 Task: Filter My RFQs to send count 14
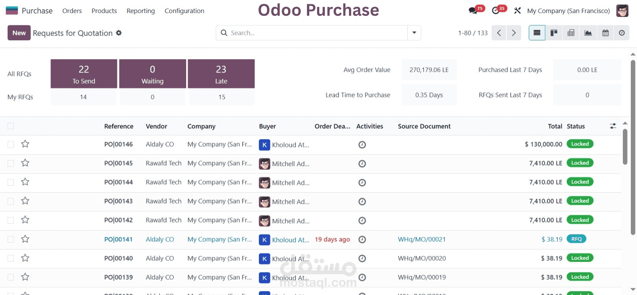click(x=83, y=97)
